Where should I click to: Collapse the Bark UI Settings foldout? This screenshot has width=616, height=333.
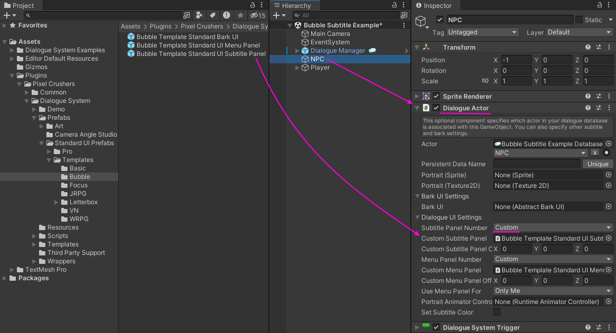[x=417, y=196]
